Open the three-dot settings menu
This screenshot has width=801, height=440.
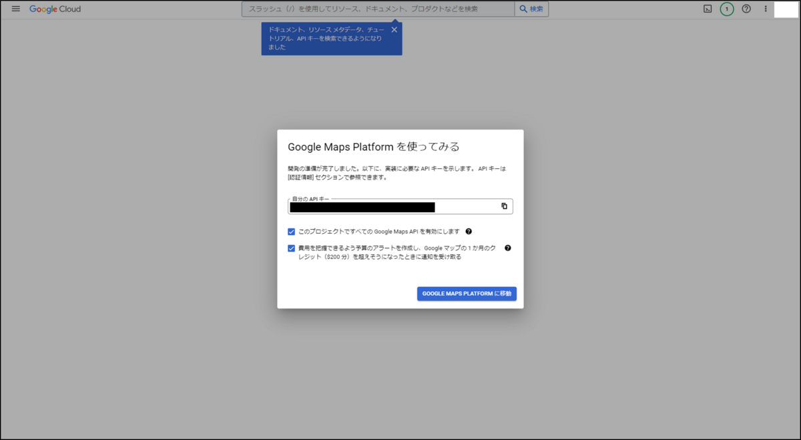766,9
